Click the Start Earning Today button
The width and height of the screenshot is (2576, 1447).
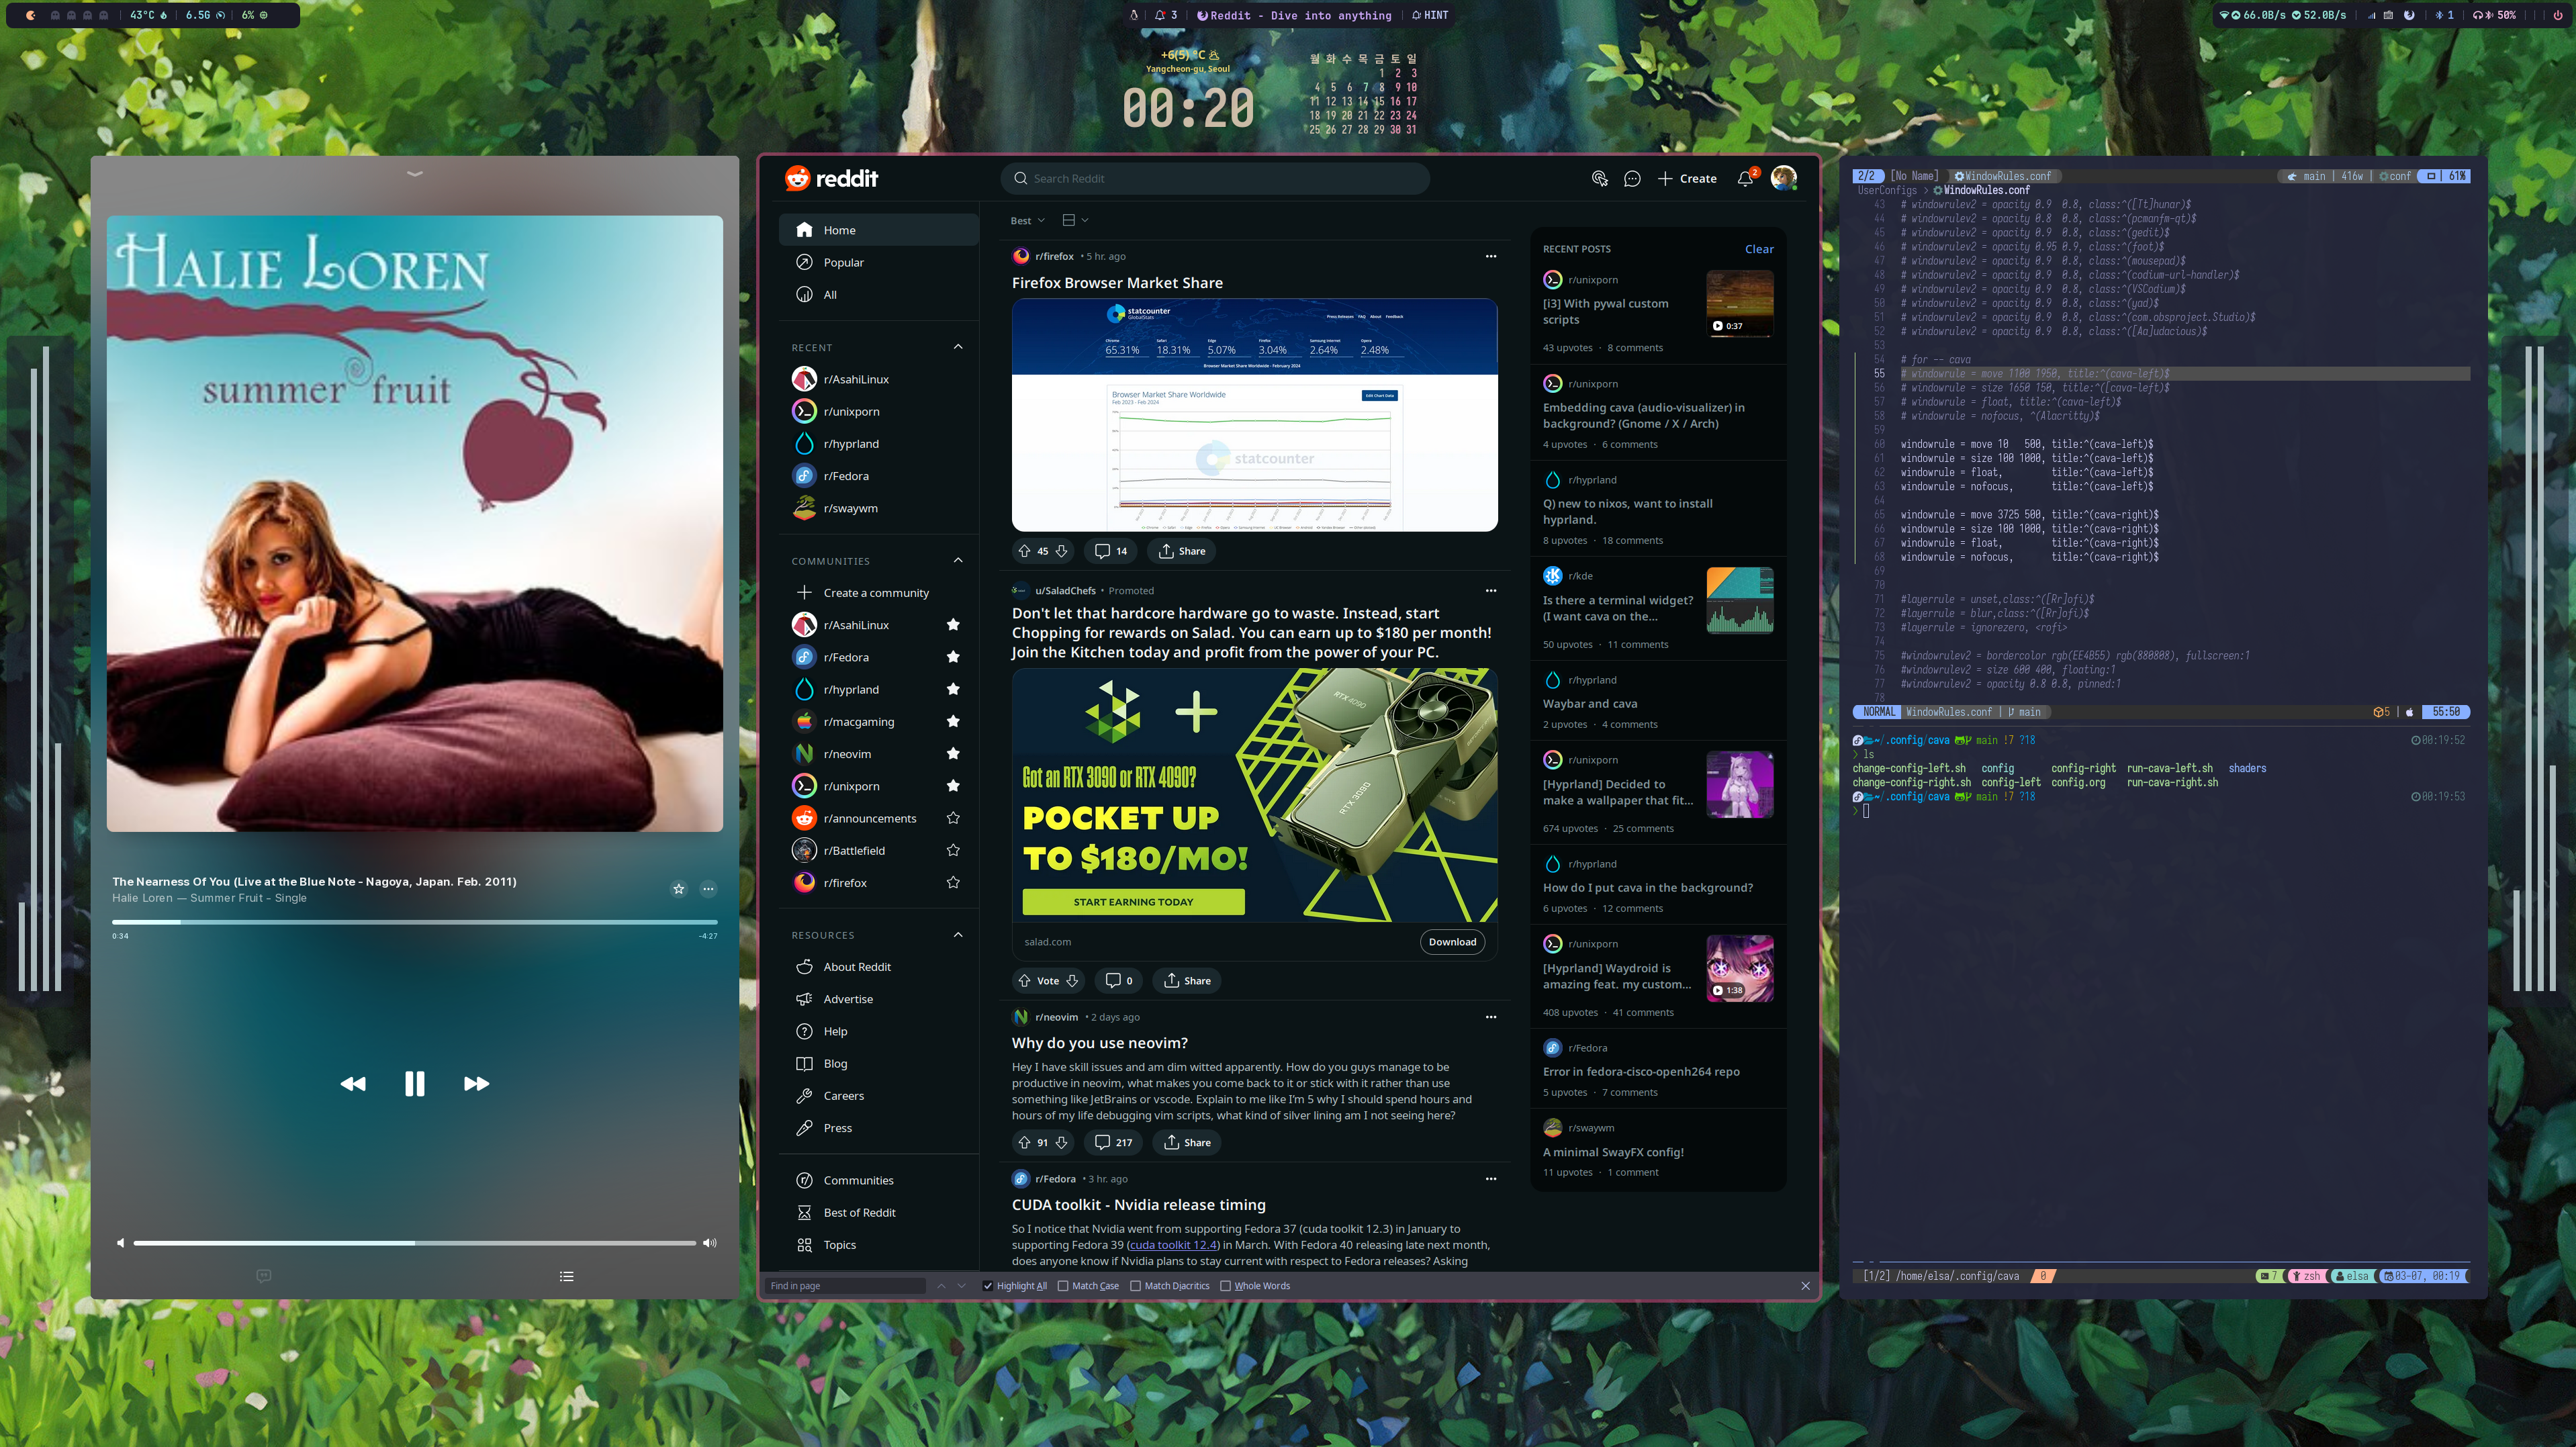point(1133,902)
